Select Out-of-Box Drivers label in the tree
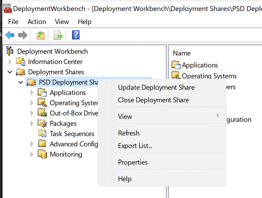This screenshot has height=198, width=262. point(74,113)
